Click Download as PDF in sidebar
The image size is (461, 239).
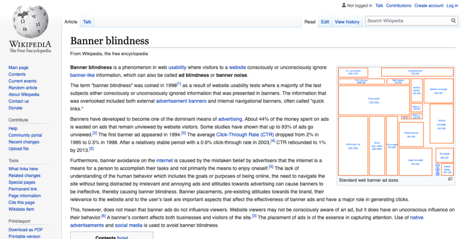click(x=27, y=230)
